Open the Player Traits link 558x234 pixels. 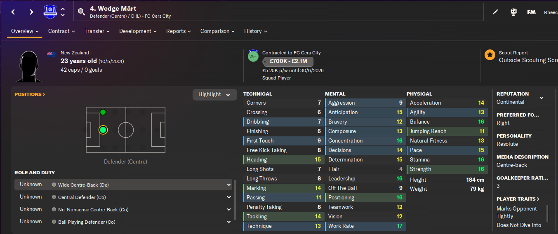click(x=518, y=199)
